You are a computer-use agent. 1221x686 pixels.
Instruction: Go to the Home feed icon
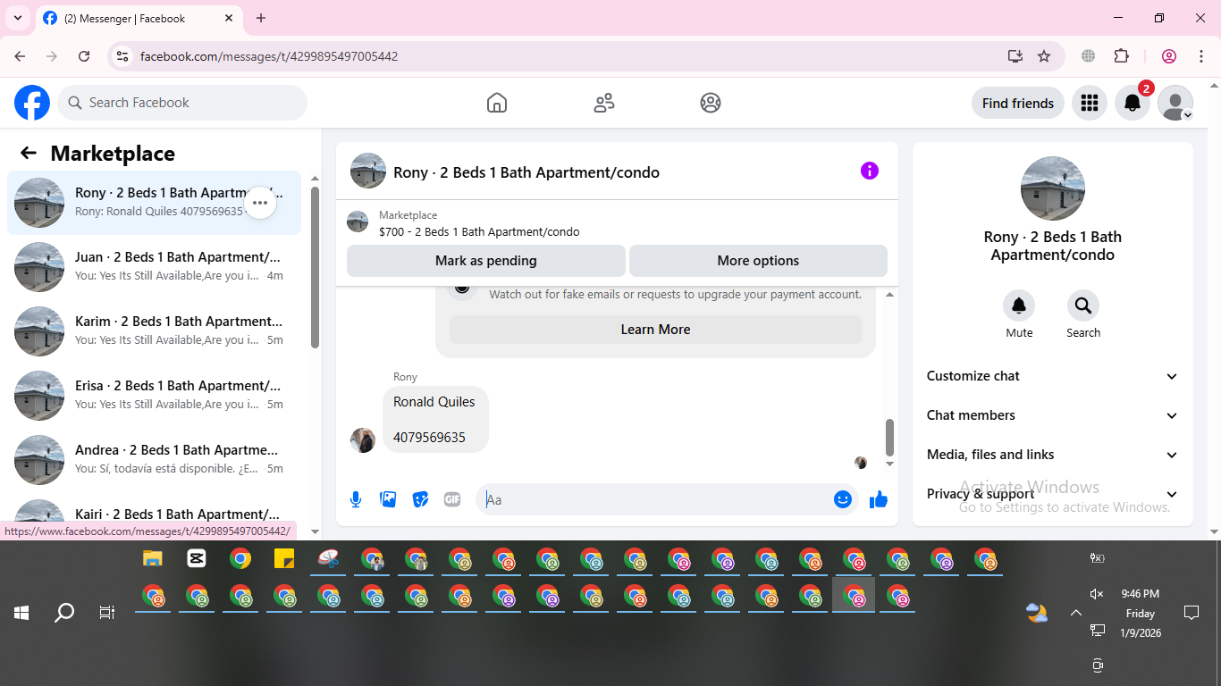(497, 103)
